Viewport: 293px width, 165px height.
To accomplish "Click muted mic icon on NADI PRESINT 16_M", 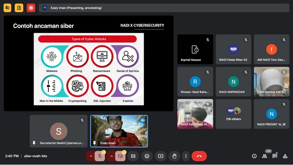I will click(x=284, y=104).
